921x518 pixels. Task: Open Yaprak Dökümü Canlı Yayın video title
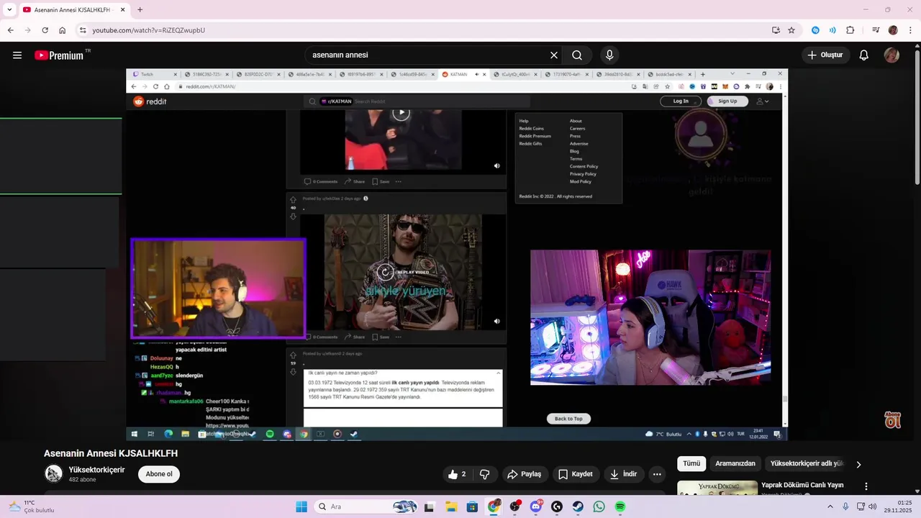pos(802,485)
